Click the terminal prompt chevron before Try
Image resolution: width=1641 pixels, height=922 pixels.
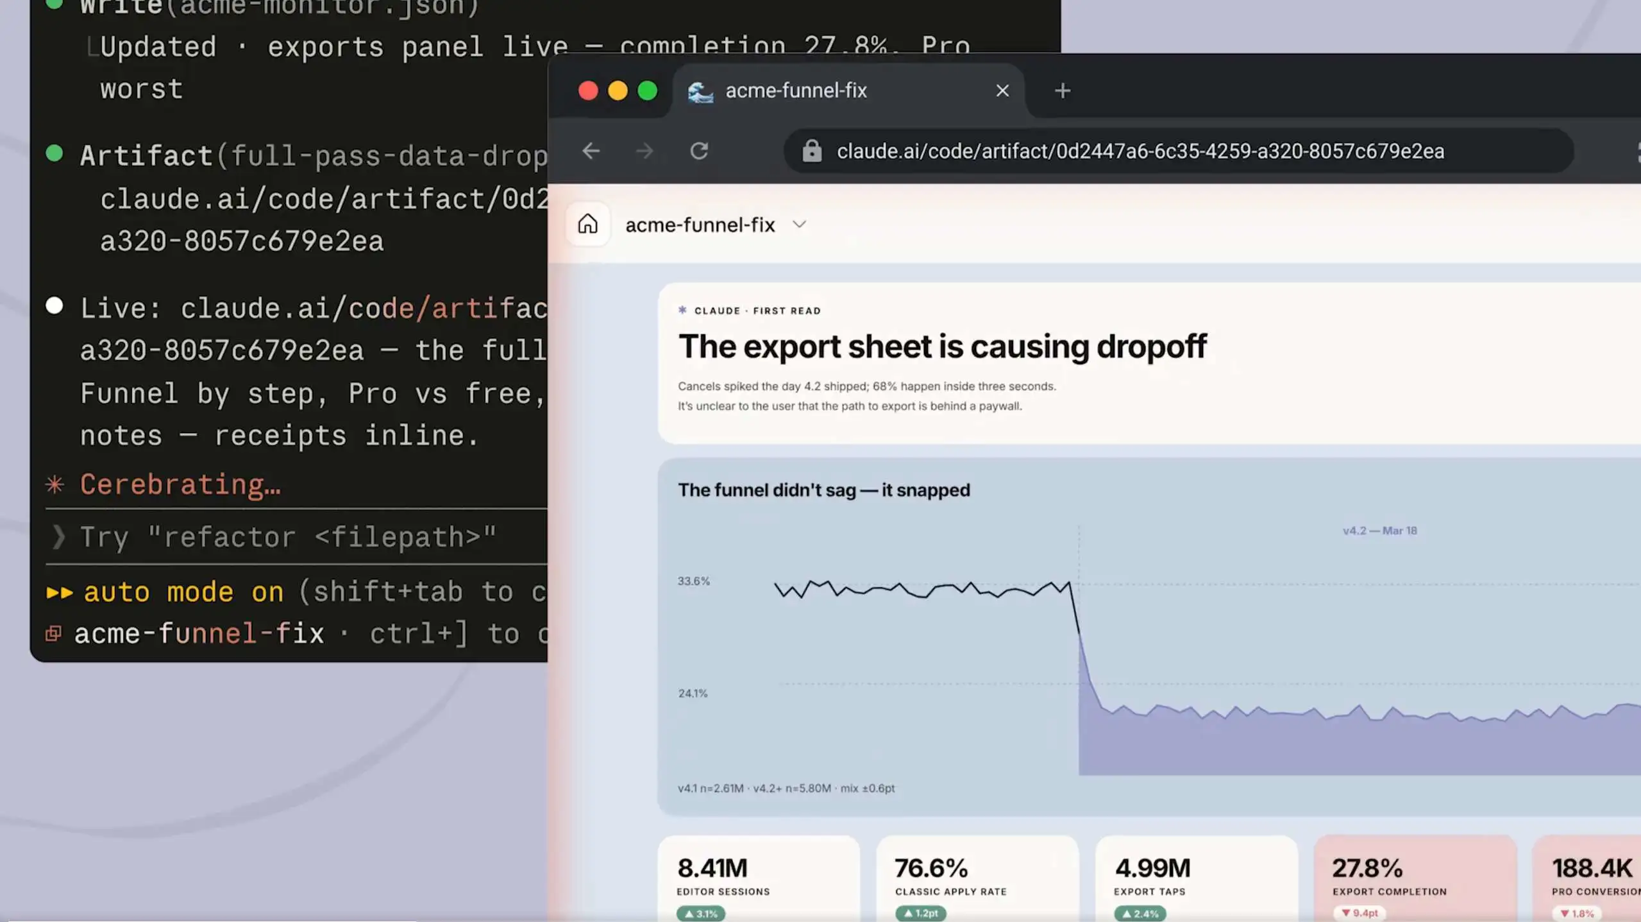(x=58, y=537)
